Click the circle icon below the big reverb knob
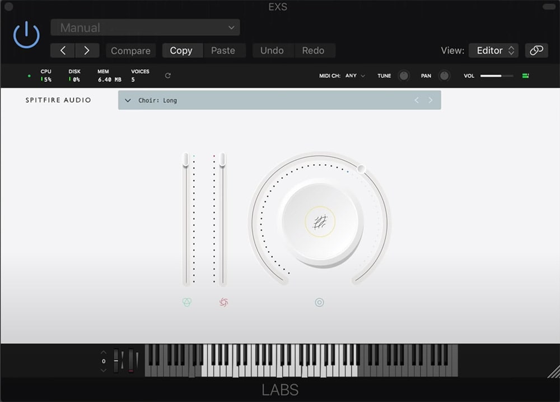This screenshot has height=402, width=560. tap(319, 302)
